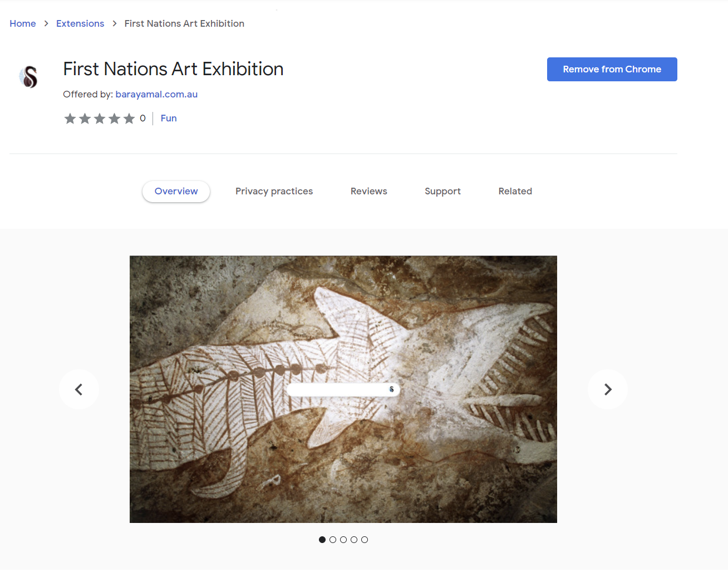The width and height of the screenshot is (728, 587).
Task: Click the first star in the rating row
Action: [70, 118]
